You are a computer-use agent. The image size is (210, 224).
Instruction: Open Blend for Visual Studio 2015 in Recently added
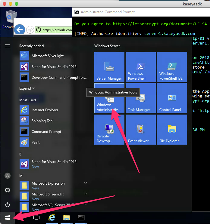(x=53, y=67)
